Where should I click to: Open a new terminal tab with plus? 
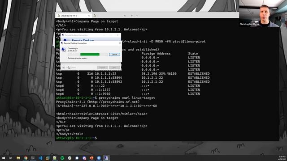click(131, 16)
